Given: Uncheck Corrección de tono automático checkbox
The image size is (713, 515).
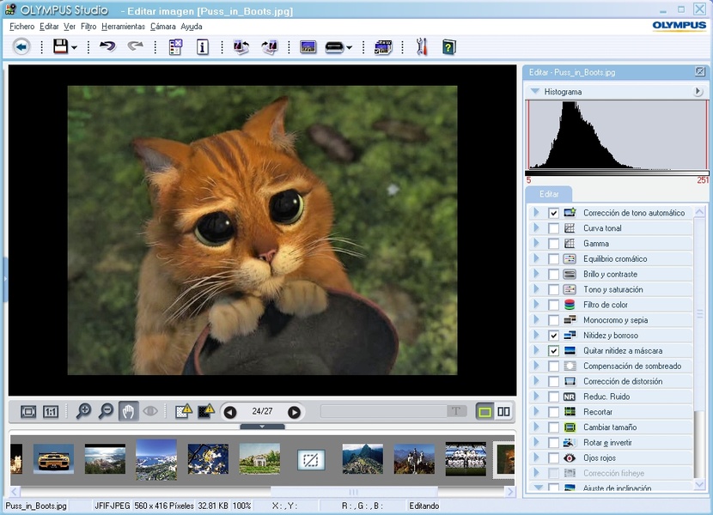Looking at the screenshot, I should (x=554, y=213).
